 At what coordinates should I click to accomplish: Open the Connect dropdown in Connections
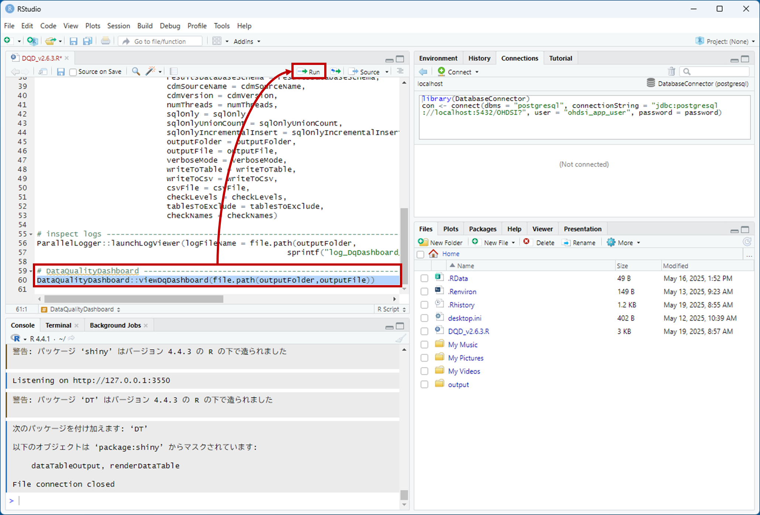pos(458,72)
